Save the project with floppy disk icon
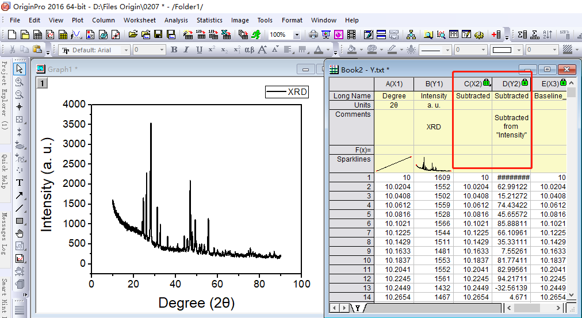 [x=158, y=35]
